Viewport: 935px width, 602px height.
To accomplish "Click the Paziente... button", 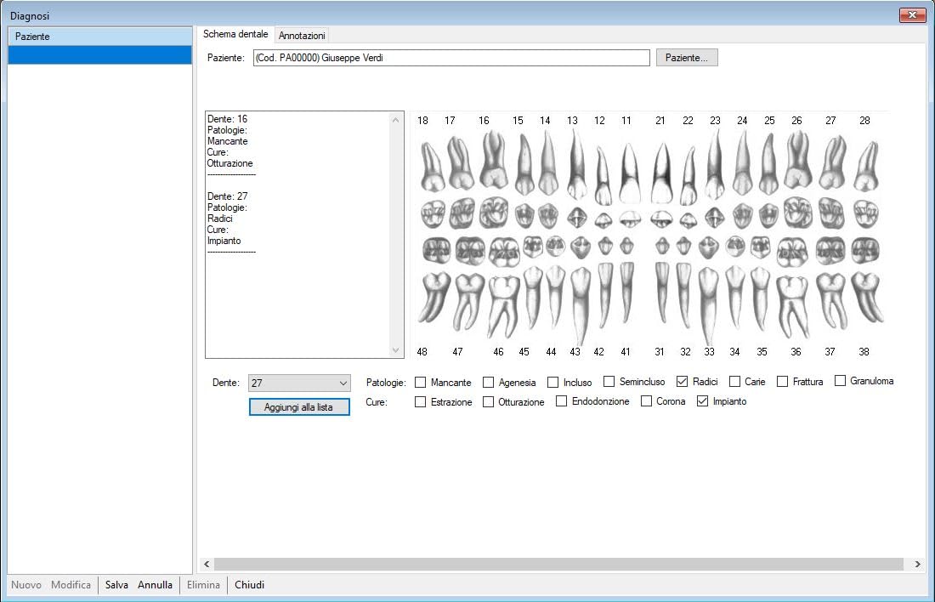I will coord(686,58).
